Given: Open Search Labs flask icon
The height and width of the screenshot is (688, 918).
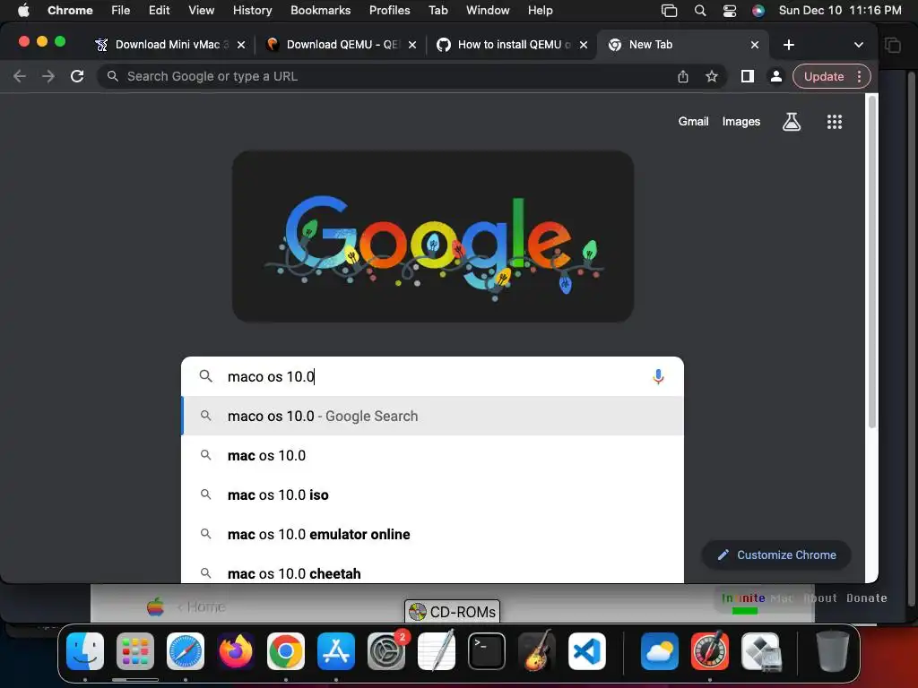Looking at the screenshot, I should point(791,122).
